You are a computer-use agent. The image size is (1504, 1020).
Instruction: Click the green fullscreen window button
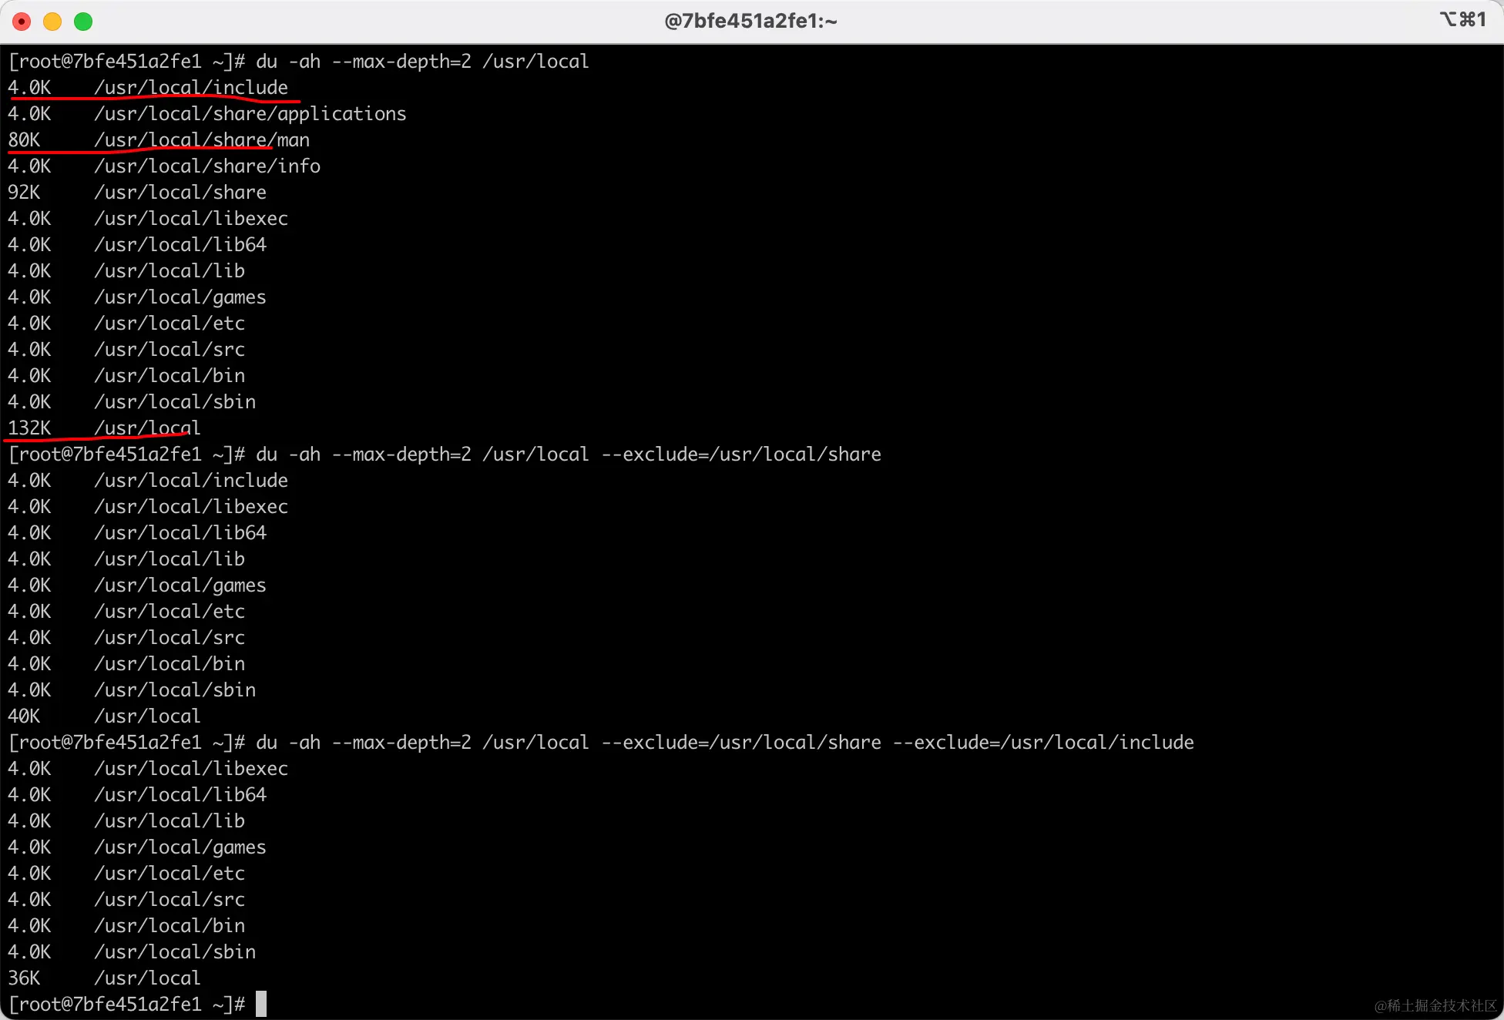click(83, 22)
